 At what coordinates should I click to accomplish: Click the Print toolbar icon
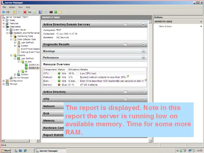(x=30, y=12)
